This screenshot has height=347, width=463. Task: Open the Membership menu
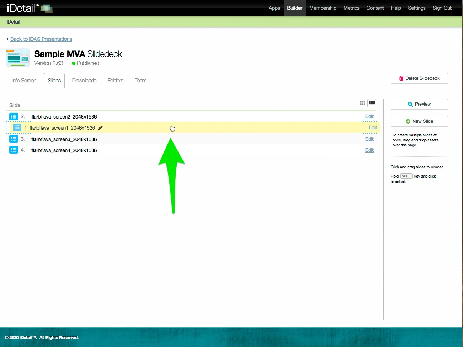(x=323, y=8)
